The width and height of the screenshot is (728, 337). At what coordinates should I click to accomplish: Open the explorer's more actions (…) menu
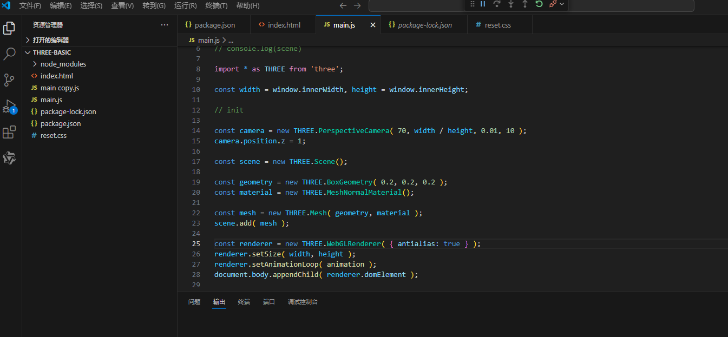(165, 25)
